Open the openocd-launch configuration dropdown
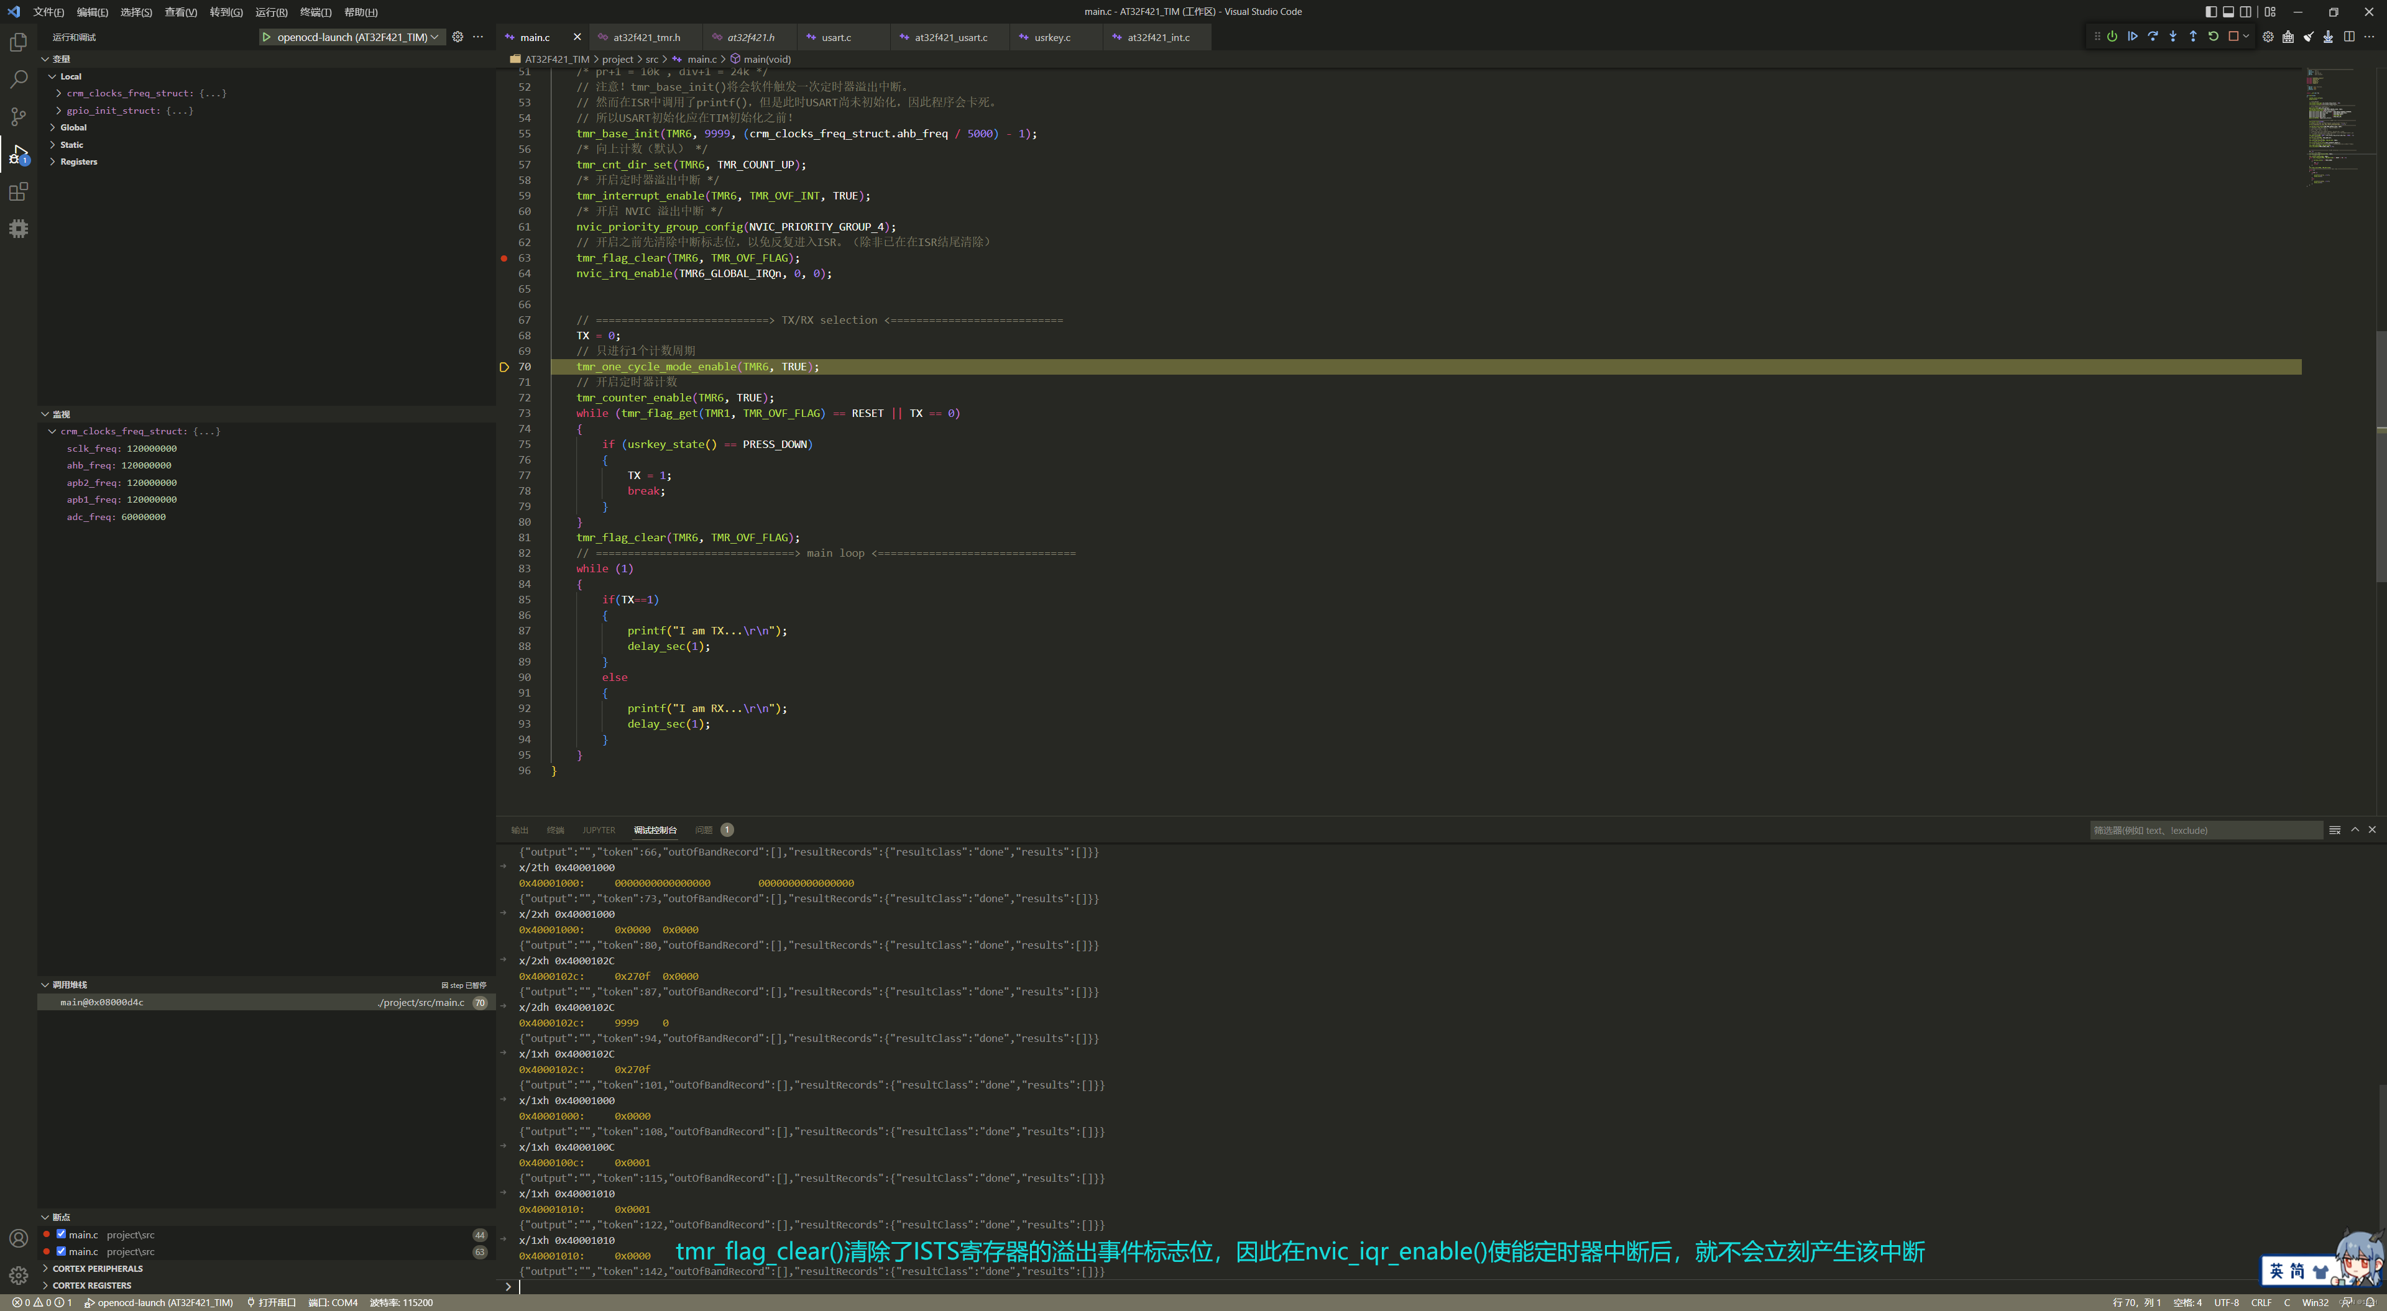The image size is (2387, 1311). [x=352, y=37]
